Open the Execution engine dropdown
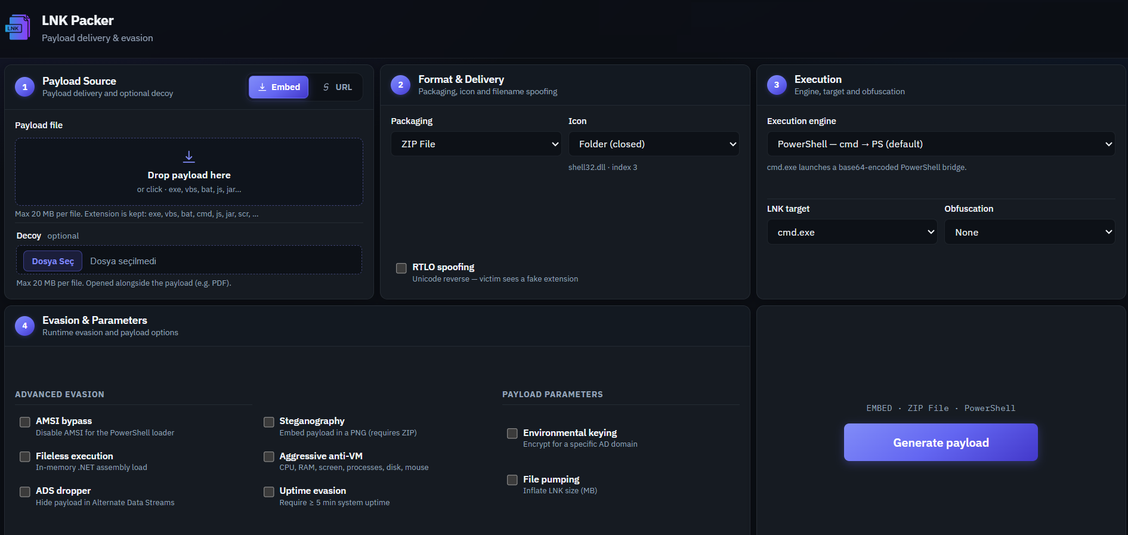The height and width of the screenshot is (535, 1128). (941, 144)
